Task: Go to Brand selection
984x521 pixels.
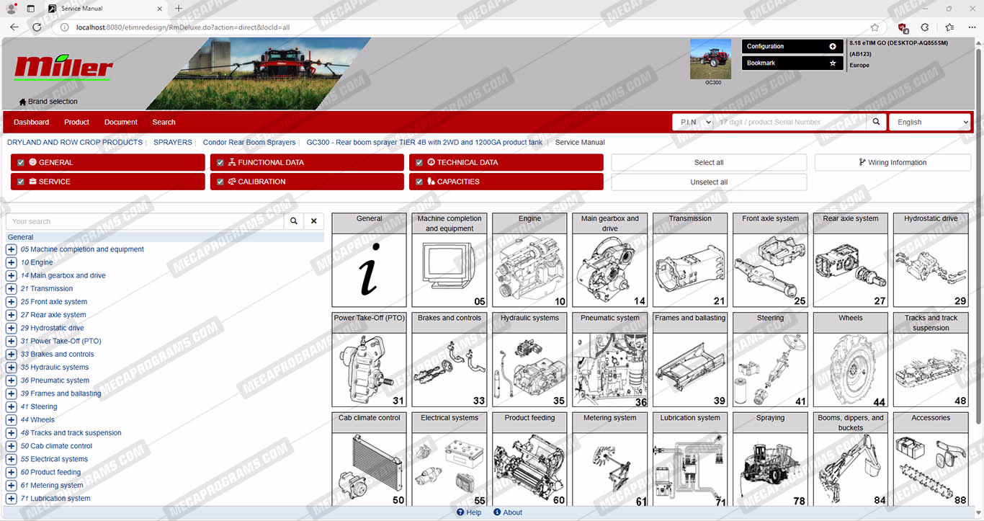Action: coord(48,102)
